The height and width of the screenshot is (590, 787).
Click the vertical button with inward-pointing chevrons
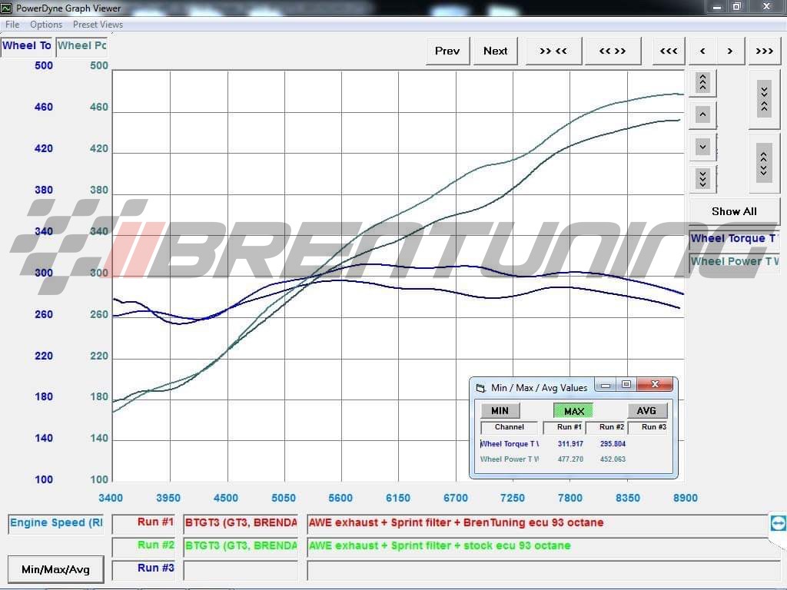764,98
